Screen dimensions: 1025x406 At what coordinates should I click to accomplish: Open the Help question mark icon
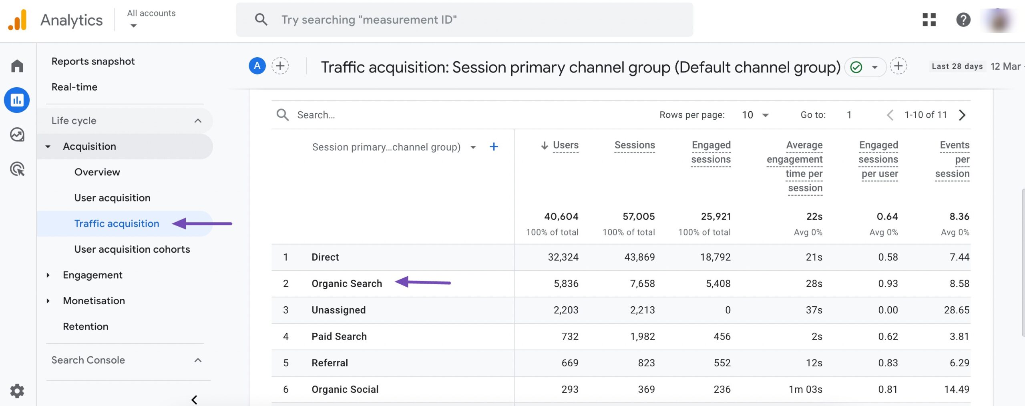click(963, 20)
